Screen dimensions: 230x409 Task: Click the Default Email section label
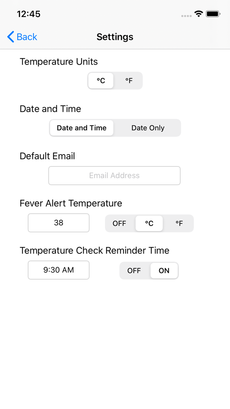pos(47,156)
